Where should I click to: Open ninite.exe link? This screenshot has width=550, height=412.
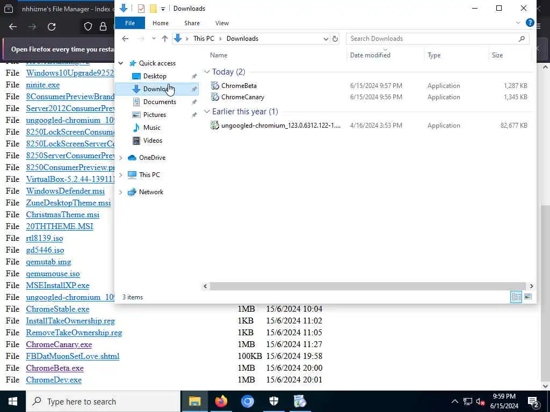coord(43,85)
